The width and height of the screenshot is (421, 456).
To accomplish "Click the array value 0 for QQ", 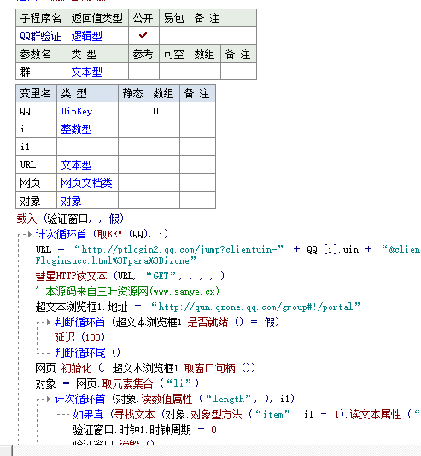I will 155,111.
